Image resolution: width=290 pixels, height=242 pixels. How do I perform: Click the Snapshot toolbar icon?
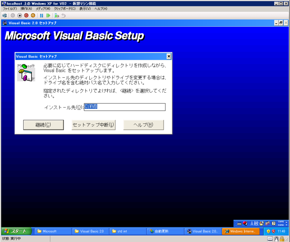(57, 15)
